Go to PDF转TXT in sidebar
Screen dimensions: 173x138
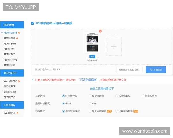(9, 54)
